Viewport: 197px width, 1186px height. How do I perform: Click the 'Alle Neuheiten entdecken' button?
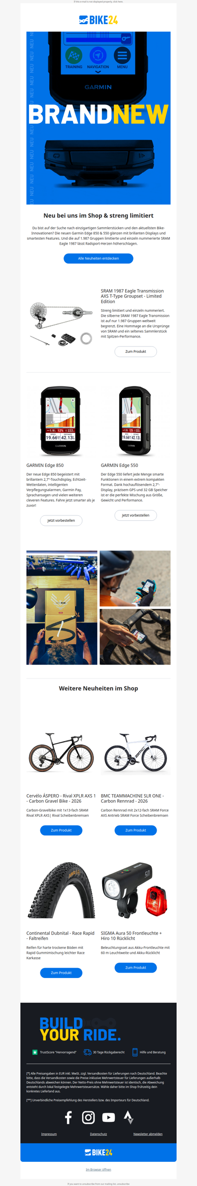tap(98, 258)
